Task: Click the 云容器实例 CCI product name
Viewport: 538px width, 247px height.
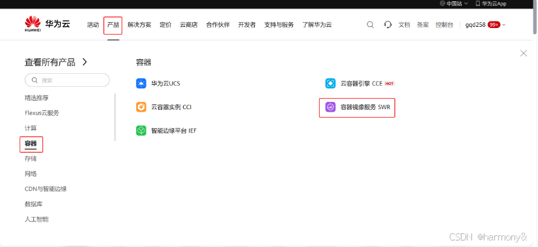Action: pos(171,107)
